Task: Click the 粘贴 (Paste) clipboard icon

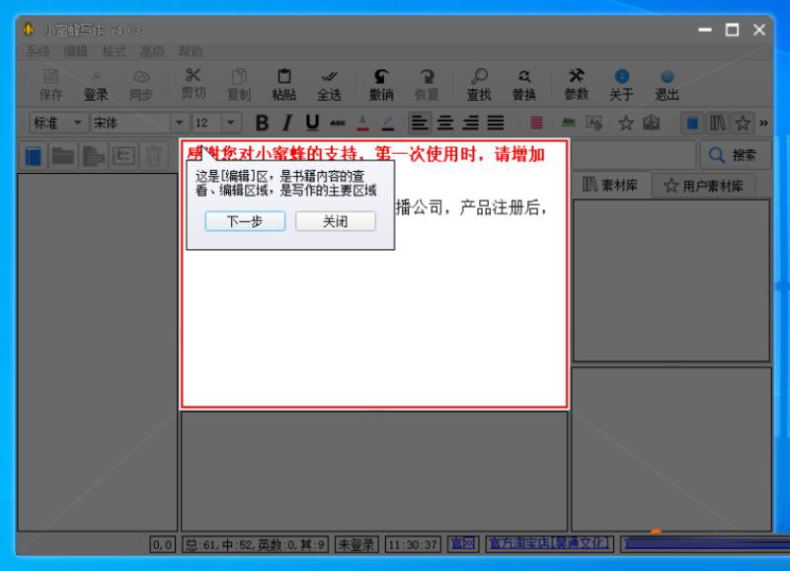Action: tap(284, 85)
